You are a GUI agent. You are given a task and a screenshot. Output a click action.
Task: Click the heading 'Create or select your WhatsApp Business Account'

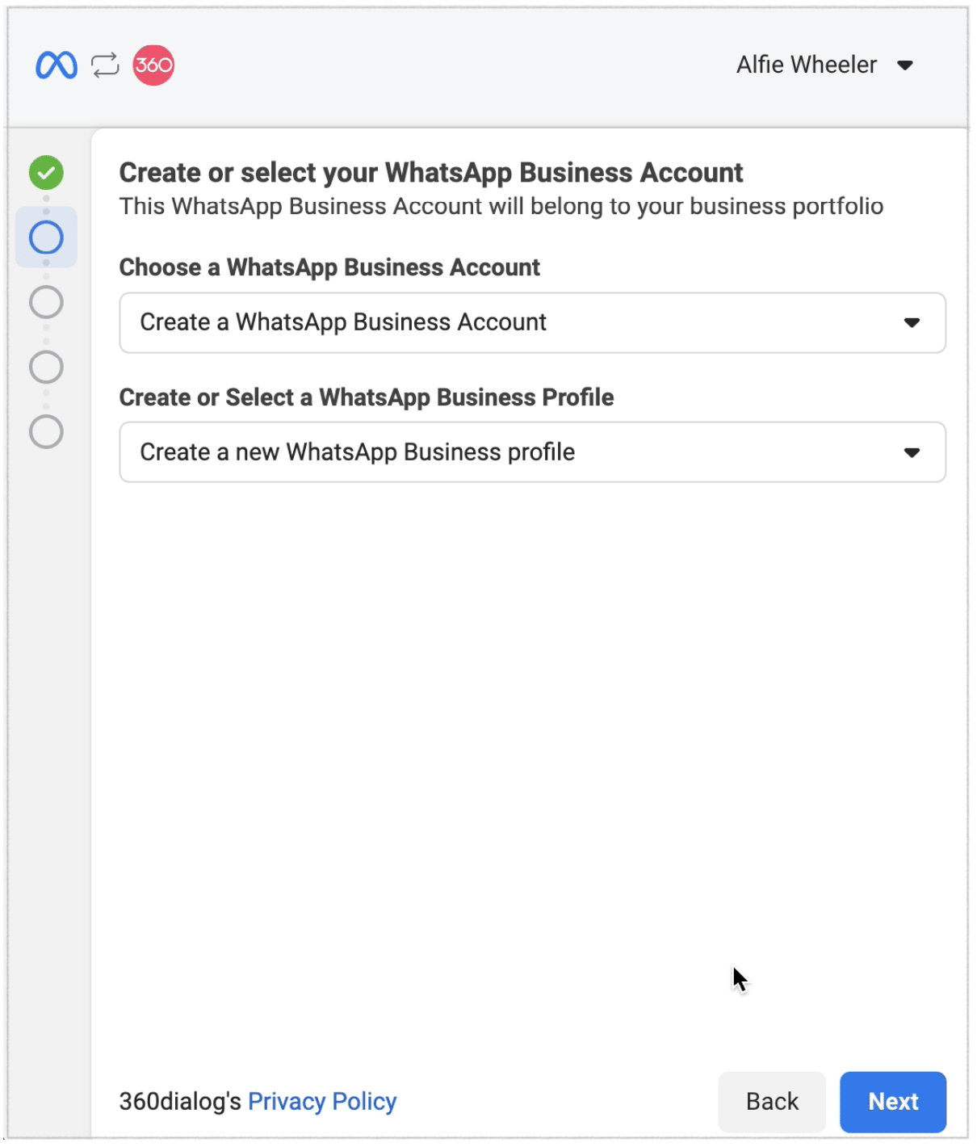(431, 173)
